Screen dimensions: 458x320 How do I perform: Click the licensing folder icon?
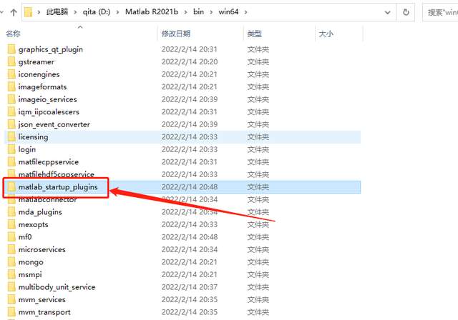click(x=11, y=137)
